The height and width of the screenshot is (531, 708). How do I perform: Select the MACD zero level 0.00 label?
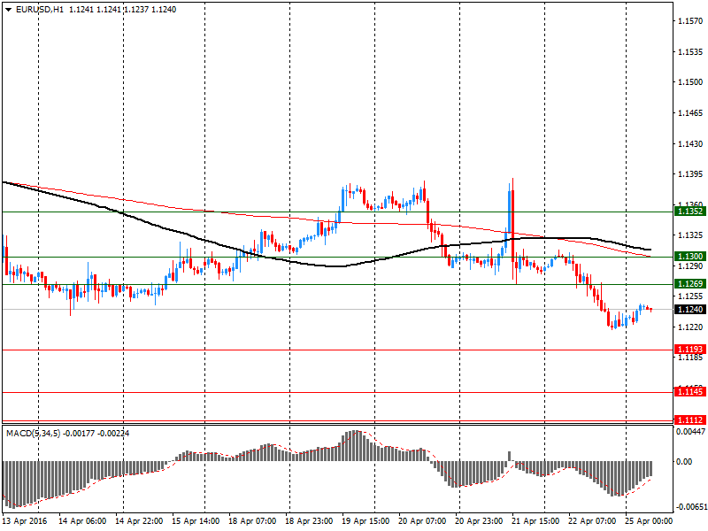click(684, 461)
